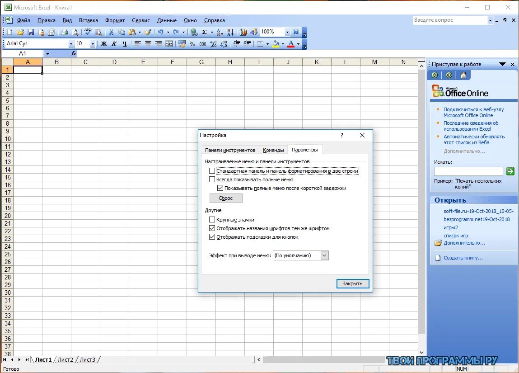
Task: Open recent file 'список игр'
Action: coord(456,236)
